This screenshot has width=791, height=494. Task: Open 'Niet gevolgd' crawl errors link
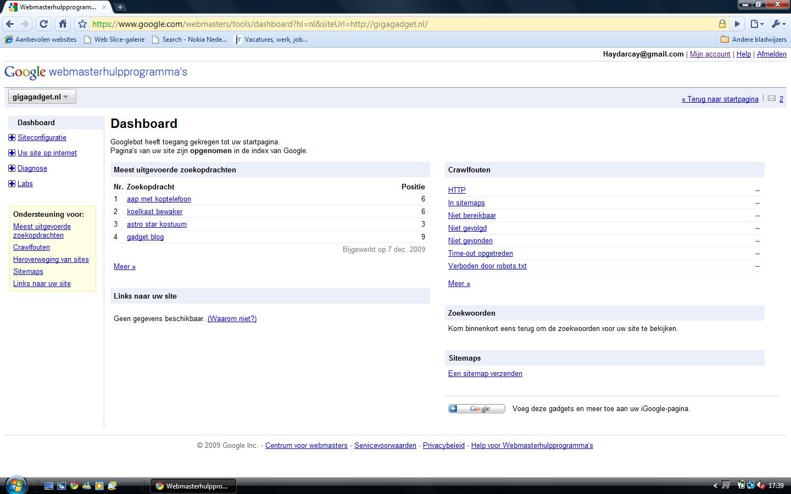(x=467, y=228)
